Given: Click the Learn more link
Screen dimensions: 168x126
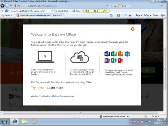Looking at the screenshot, I should (x=55, y=88).
